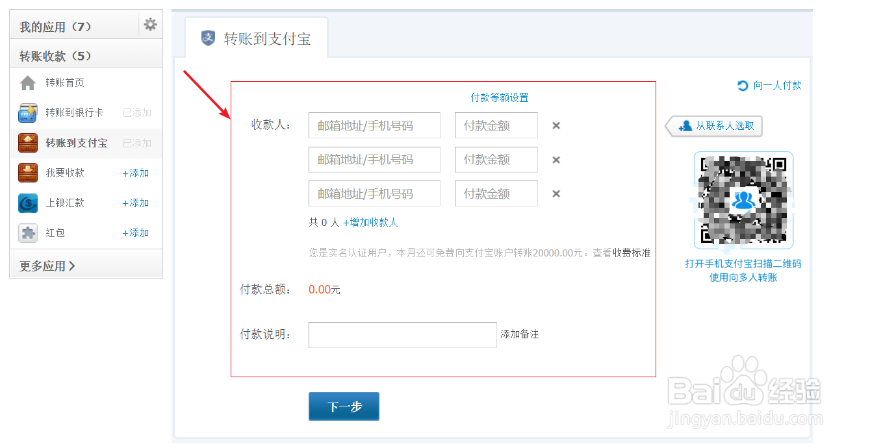Click the 0.00元 total amount

(x=324, y=290)
